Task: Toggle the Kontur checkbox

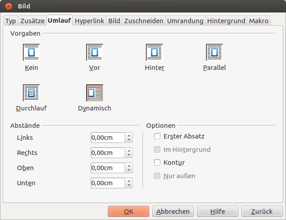Action: [x=157, y=163]
